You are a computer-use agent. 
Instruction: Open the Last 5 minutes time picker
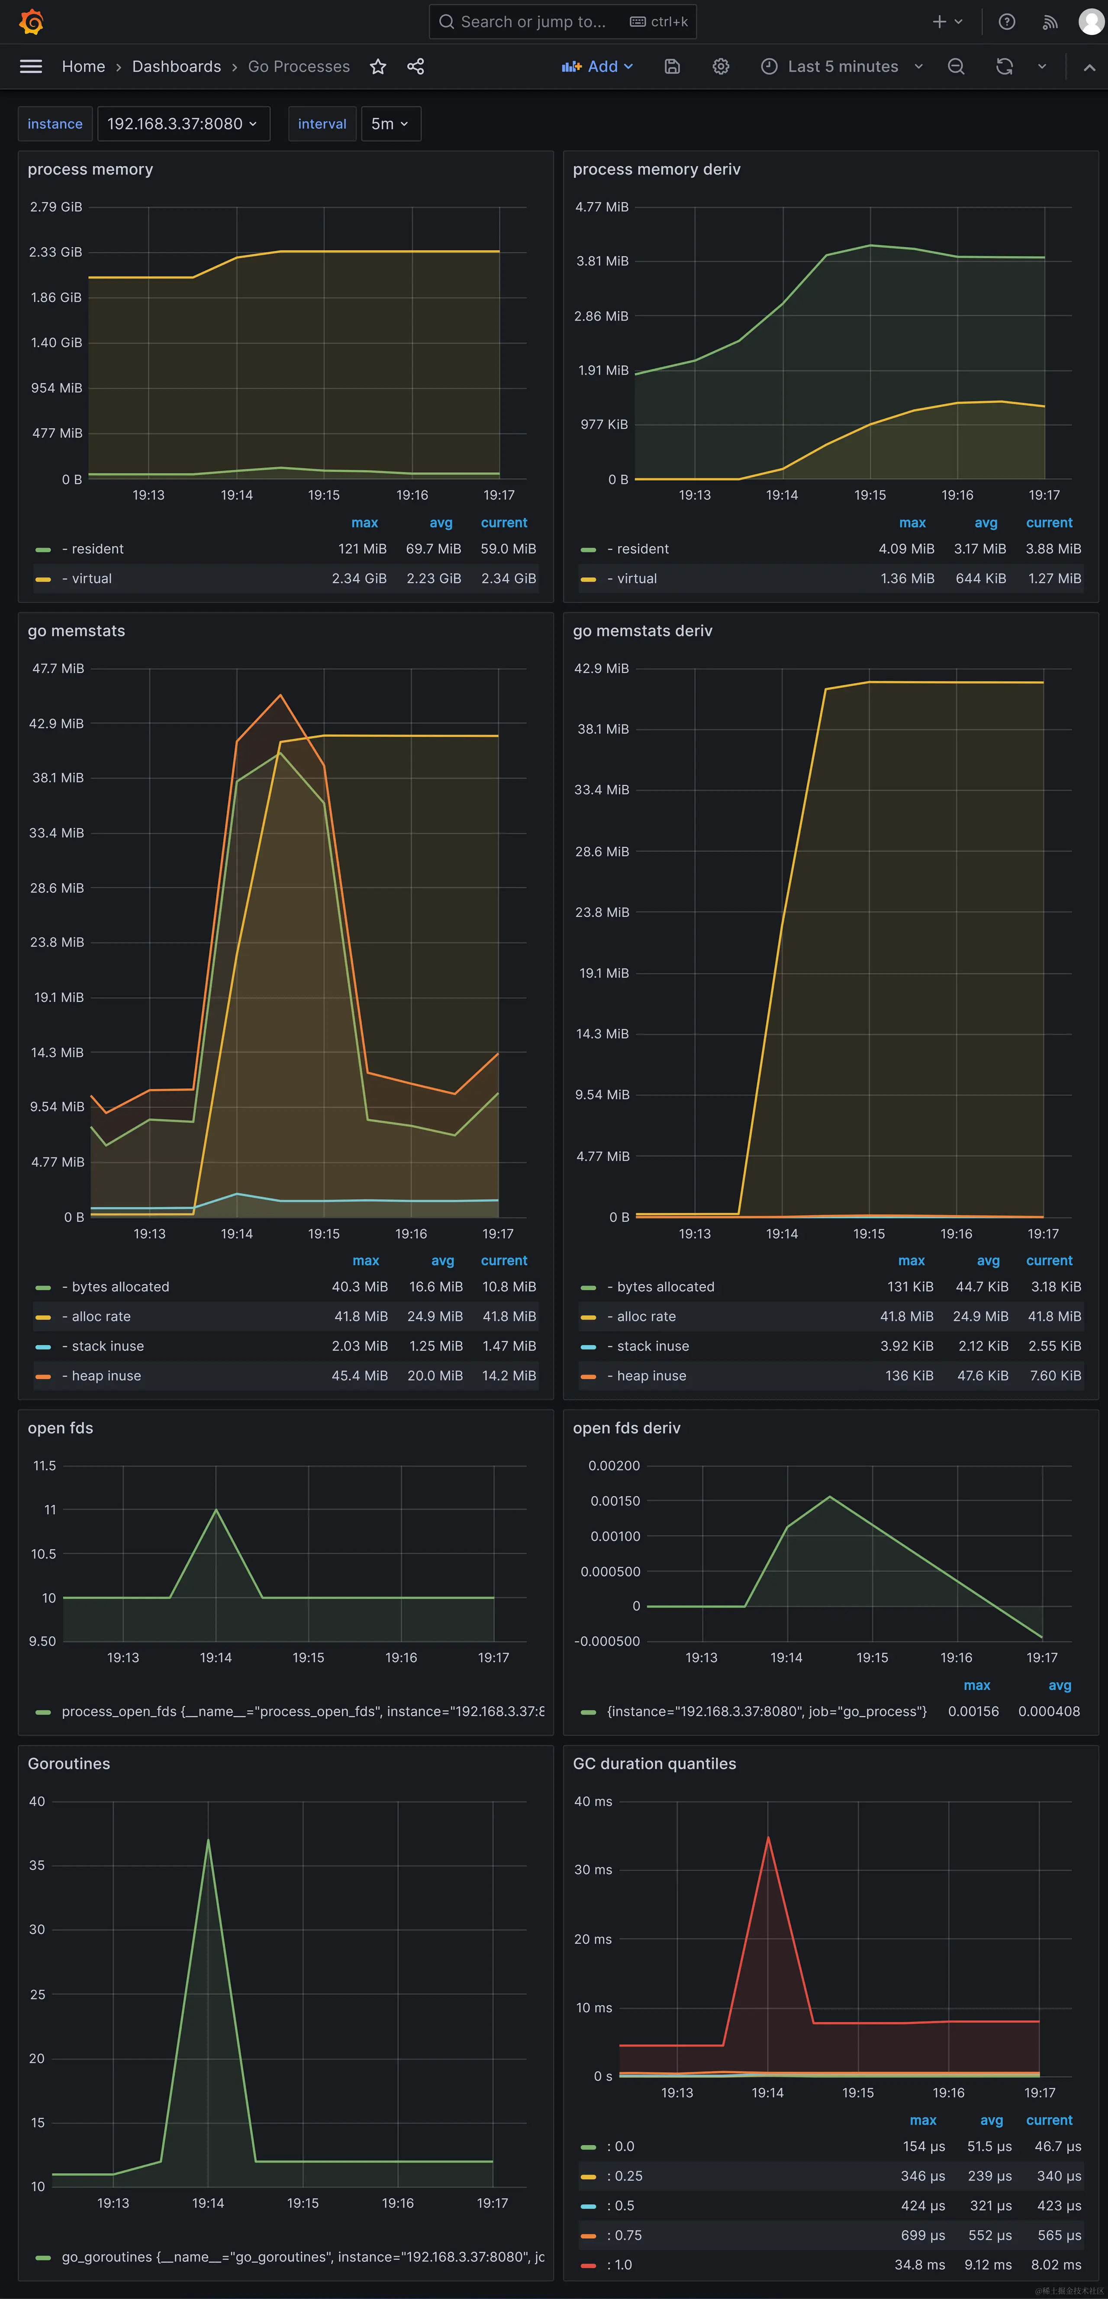pyautogui.click(x=840, y=66)
